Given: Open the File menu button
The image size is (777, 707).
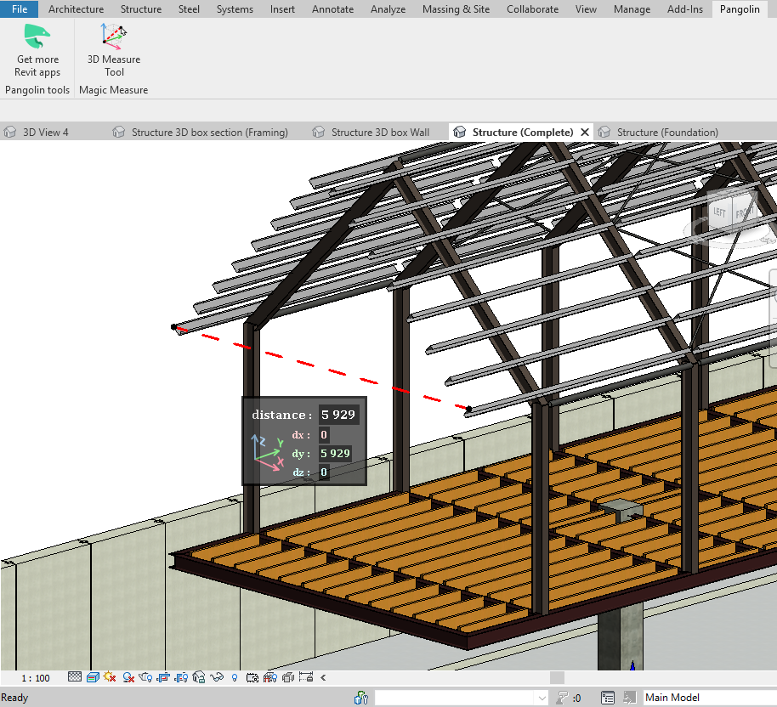Looking at the screenshot, I should point(19,9).
